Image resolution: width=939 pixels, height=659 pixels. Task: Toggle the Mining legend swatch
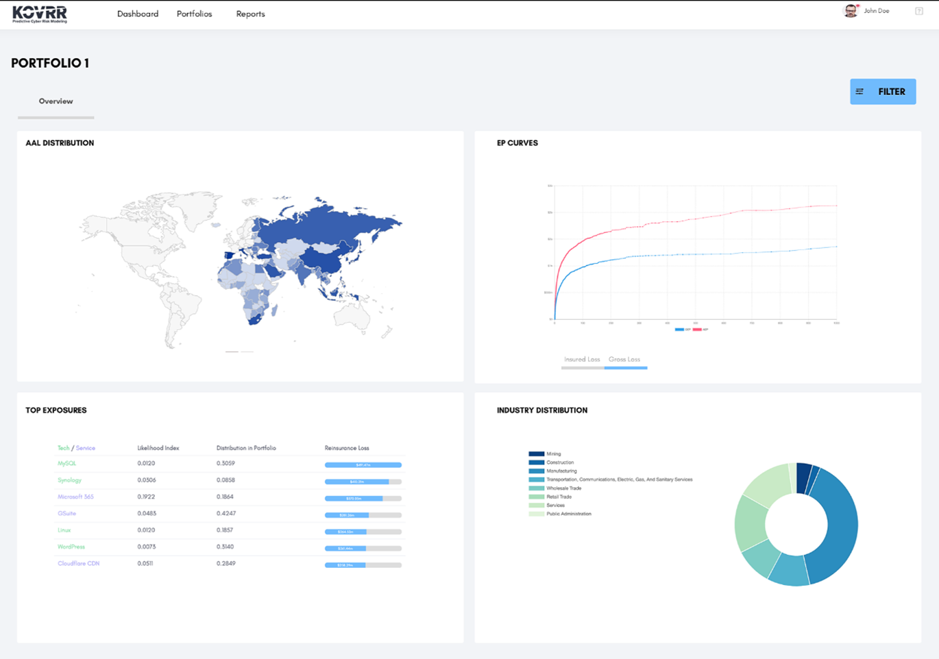(x=537, y=453)
